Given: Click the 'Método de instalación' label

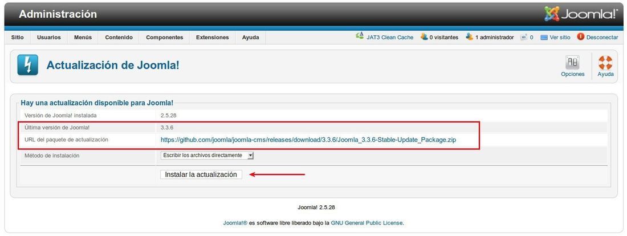Looking at the screenshot, I should click(51, 156).
